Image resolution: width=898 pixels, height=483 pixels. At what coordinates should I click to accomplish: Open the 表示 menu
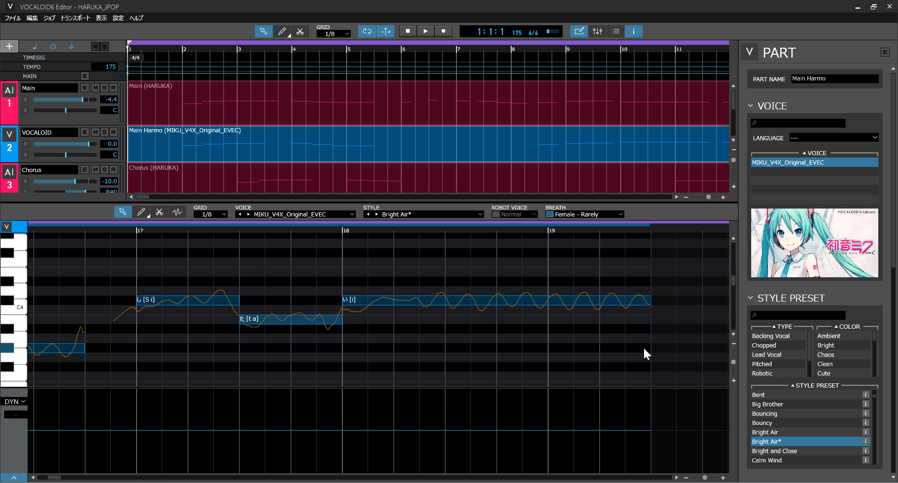pos(101,18)
